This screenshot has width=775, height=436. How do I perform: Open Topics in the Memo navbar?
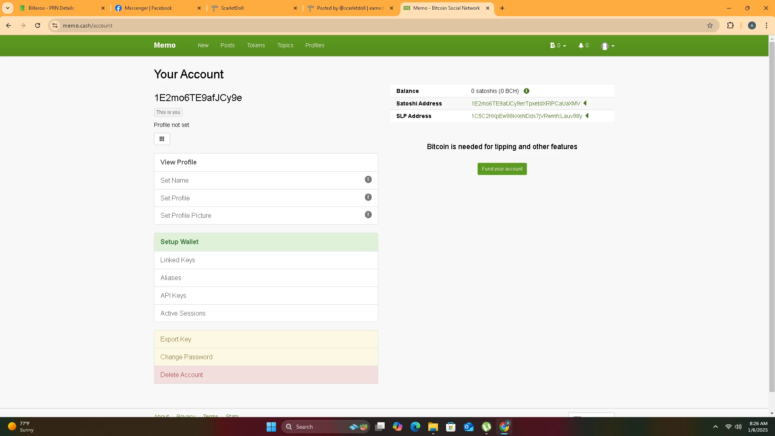(x=285, y=45)
